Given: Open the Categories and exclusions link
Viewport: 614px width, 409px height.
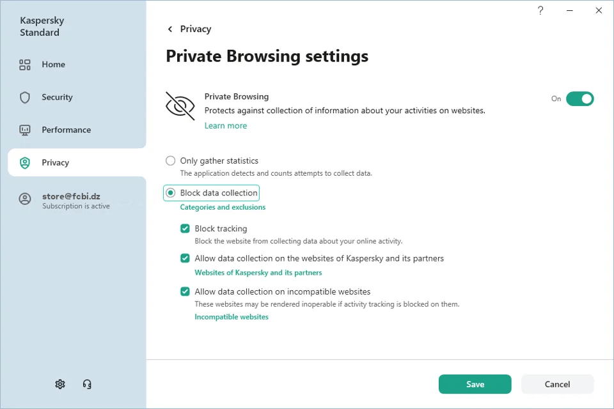Looking at the screenshot, I should pos(223,207).
